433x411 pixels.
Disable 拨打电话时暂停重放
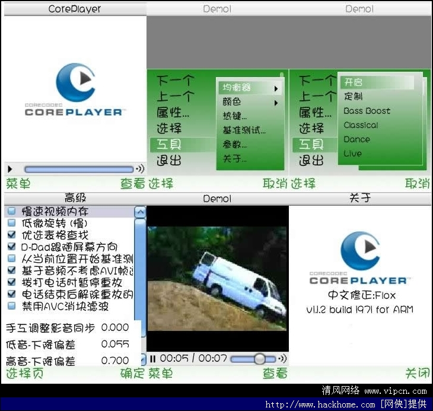click(12, 282)
